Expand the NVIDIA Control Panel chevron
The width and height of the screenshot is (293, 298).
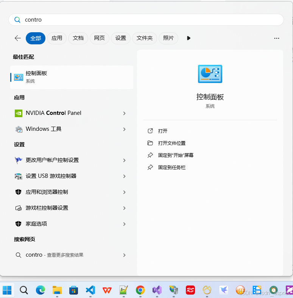point(124,113)
